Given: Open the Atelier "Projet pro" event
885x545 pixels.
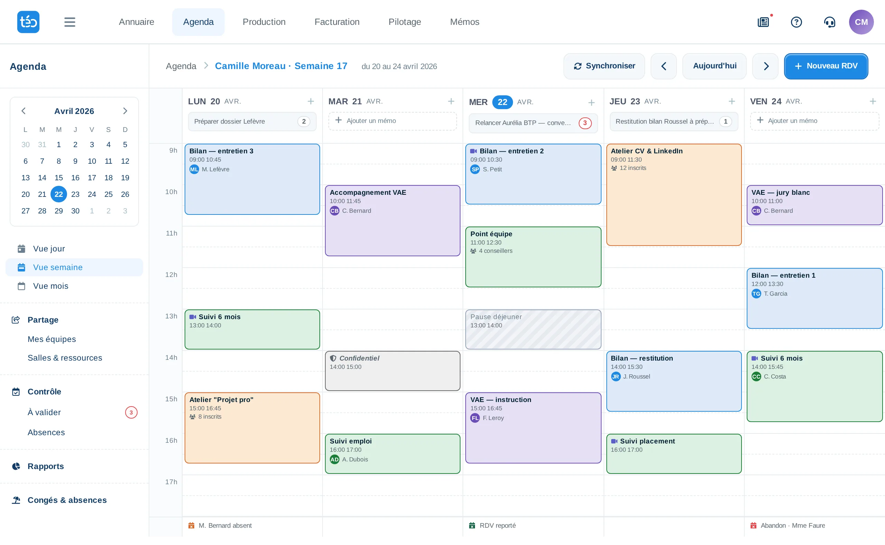Looking at the screenshot, I should [x=252, y=428].
